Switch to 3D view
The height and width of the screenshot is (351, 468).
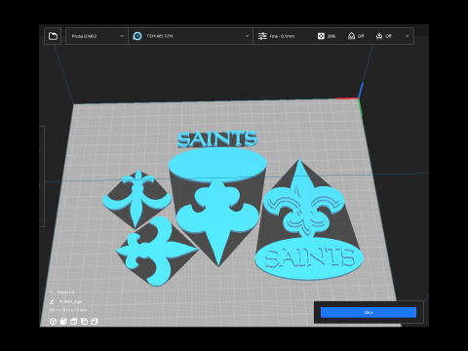53,322
